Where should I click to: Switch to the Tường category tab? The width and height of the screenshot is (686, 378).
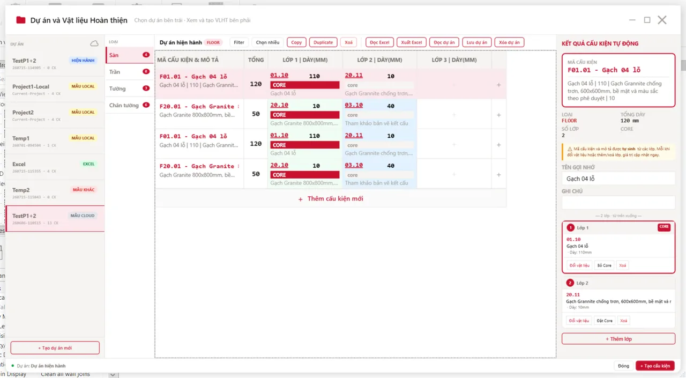(x=130, y=88)
